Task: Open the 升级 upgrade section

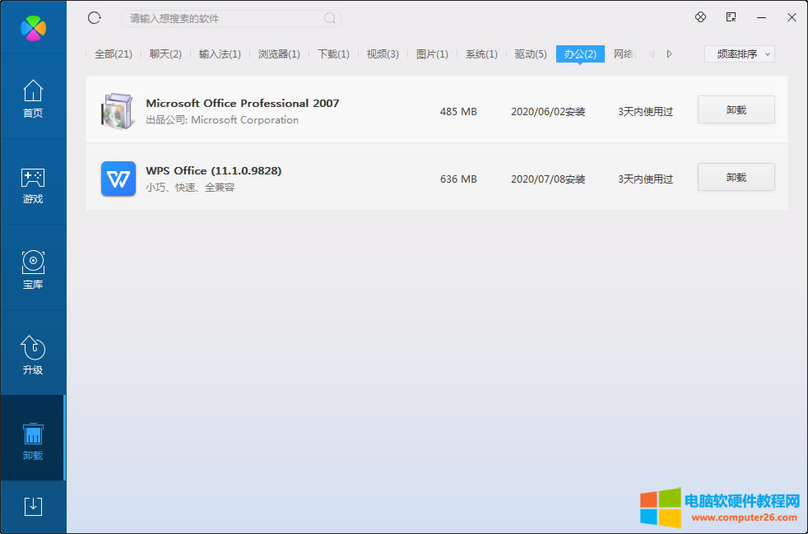Action: pos(33,356)
